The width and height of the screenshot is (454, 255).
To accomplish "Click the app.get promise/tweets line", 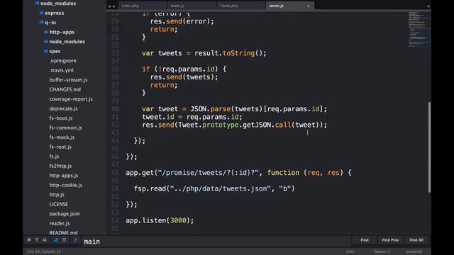I will (238, 173).
